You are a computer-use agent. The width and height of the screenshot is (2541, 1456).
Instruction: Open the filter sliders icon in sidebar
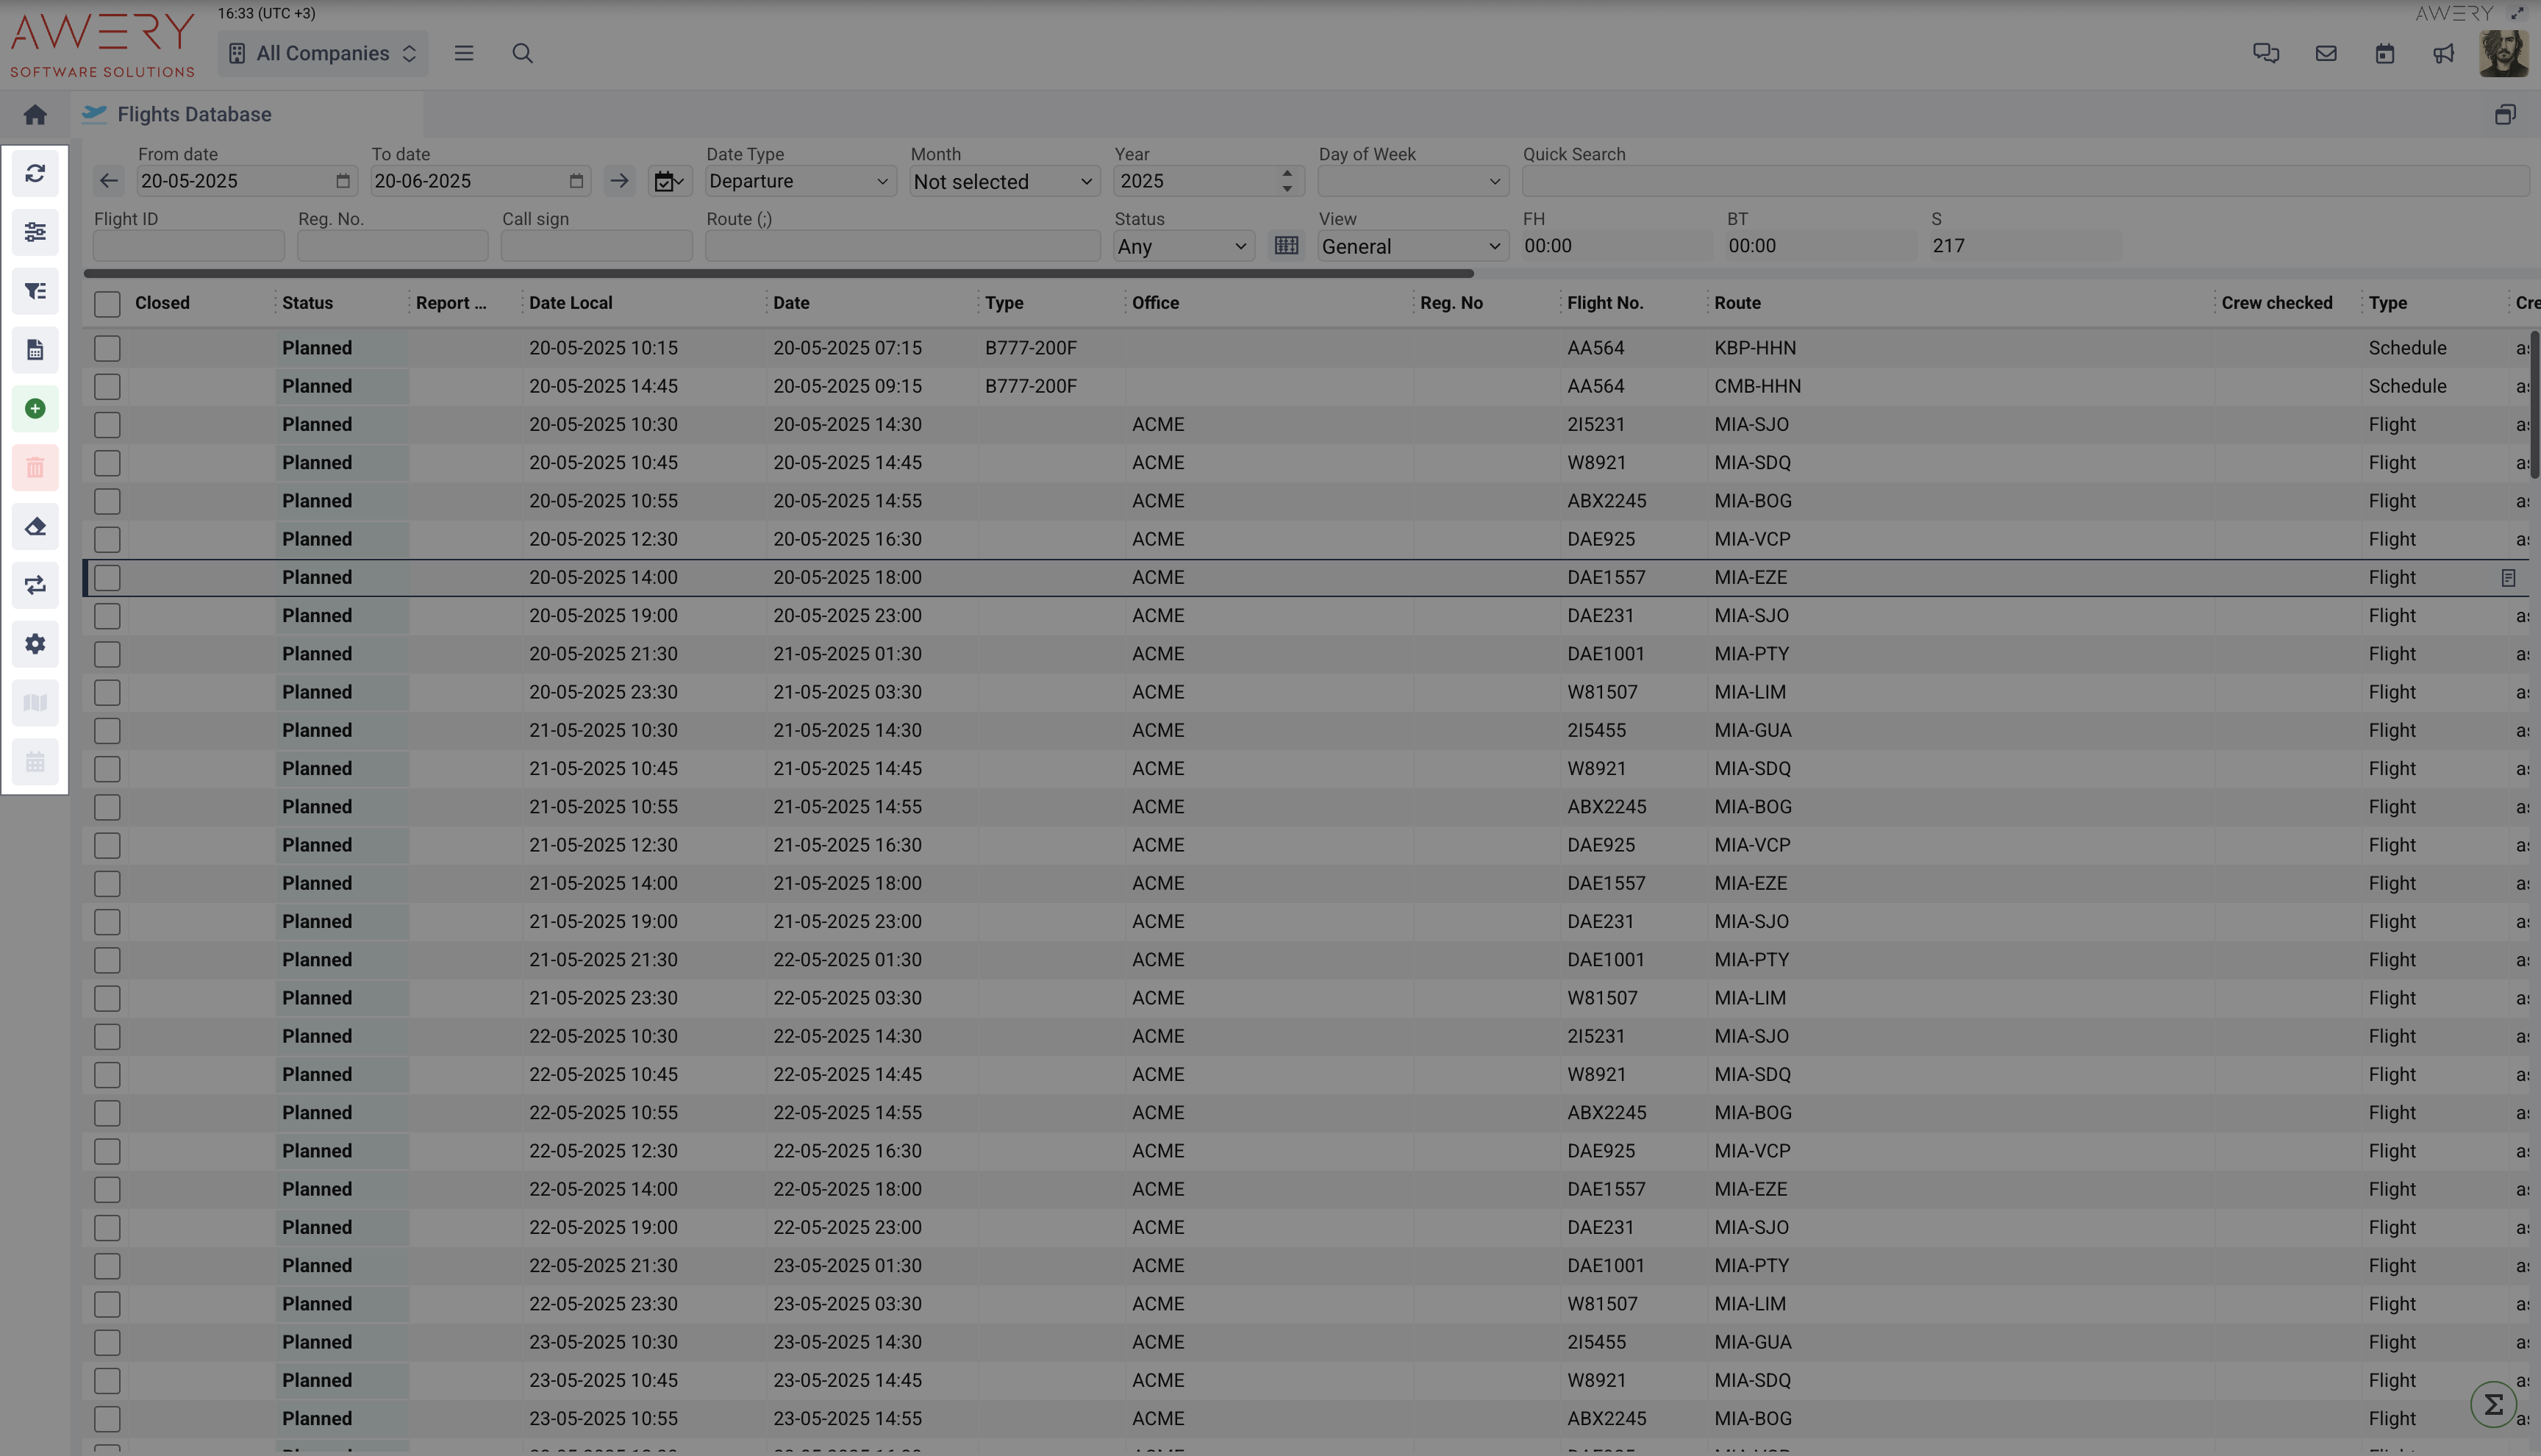pyautogui.click(x=35, y=232)
